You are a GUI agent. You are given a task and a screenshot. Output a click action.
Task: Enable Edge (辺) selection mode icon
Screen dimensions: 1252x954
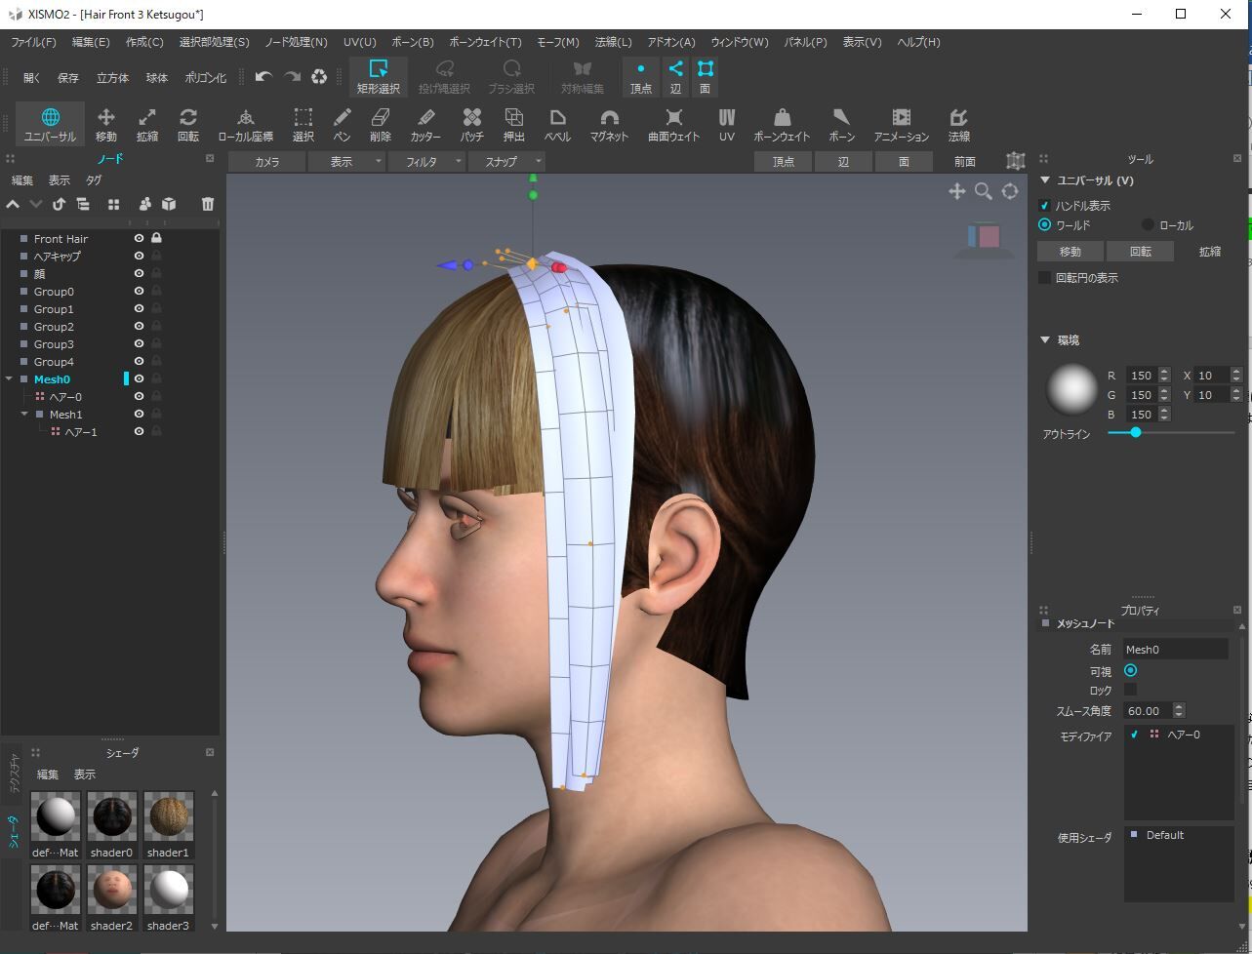675,76
